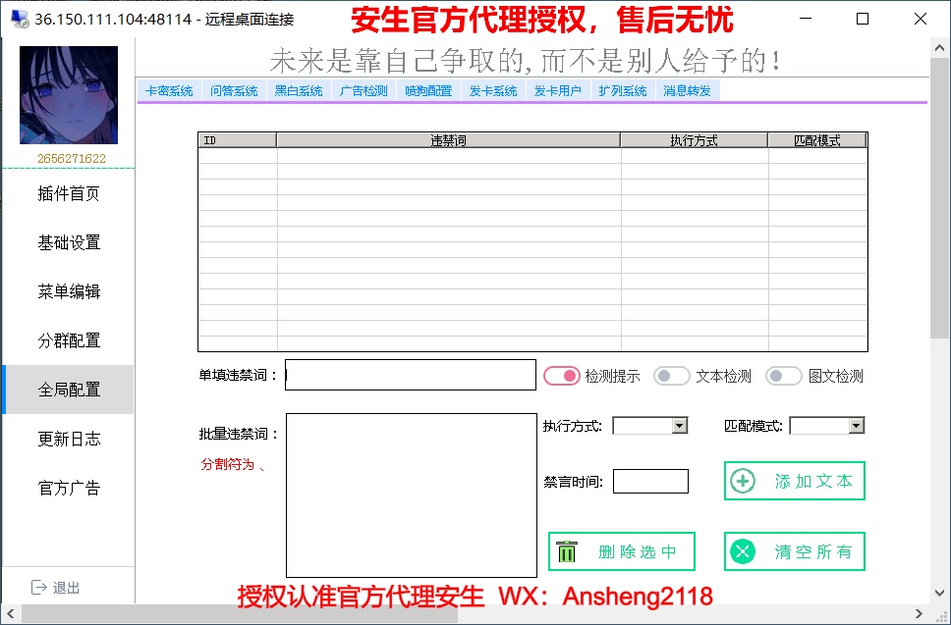The height and width of the screenshot is (625, 951).
Task: Focus the 禁言时间 text box
Action: tap(650, 482)
